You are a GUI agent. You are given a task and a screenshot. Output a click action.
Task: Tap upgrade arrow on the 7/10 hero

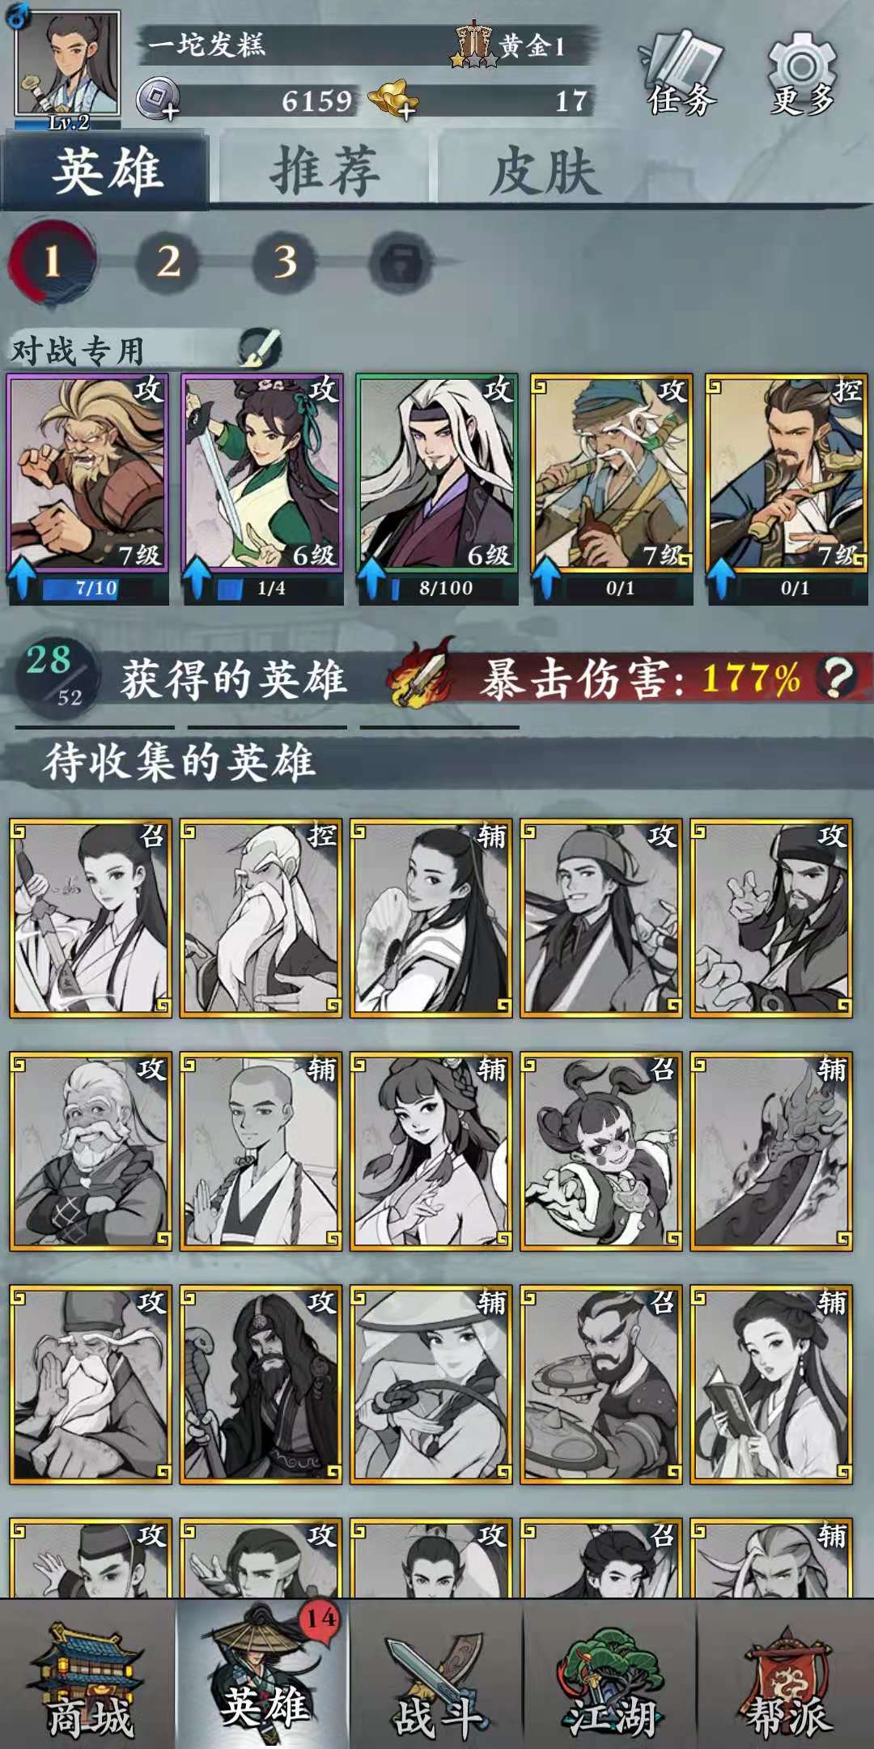(x=22, y=580)
